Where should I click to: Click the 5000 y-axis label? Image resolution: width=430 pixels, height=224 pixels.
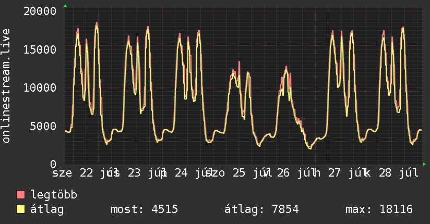tap(43, 126)
